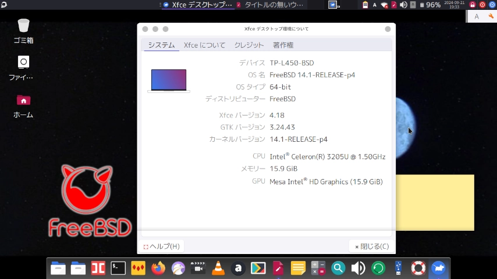Open the Xfce について tab
The width and height of the screenshot is (497, 279).
tap(204, 45)
